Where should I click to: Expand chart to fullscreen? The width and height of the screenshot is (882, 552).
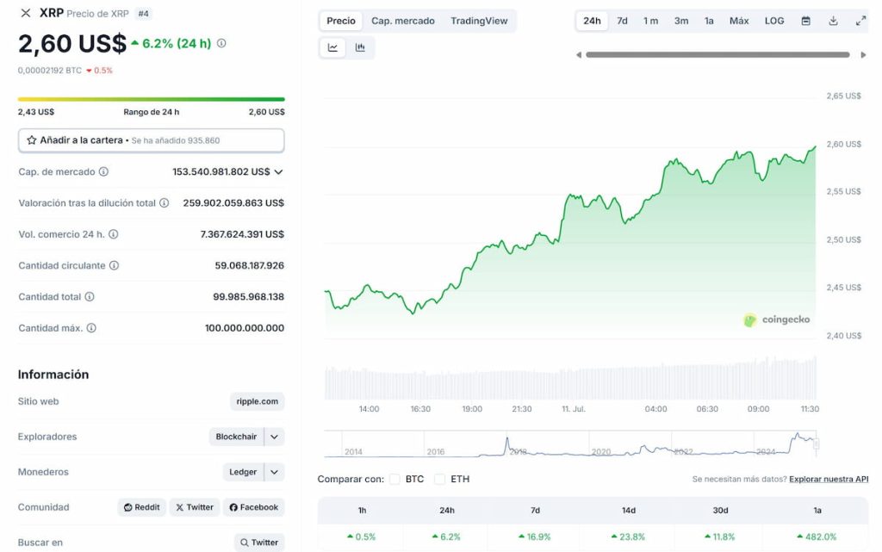tap(860, 20)
